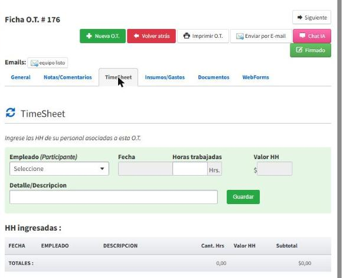Go to the Insumos/Gastos tab
Image resolution: width=343 pixels, height=278 pixels.
tap(165, 77)
